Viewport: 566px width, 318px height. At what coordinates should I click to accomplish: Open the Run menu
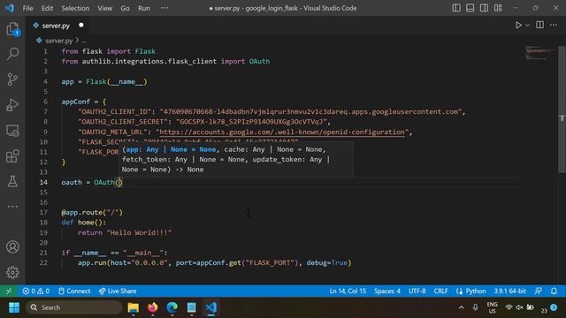[143, 8]
